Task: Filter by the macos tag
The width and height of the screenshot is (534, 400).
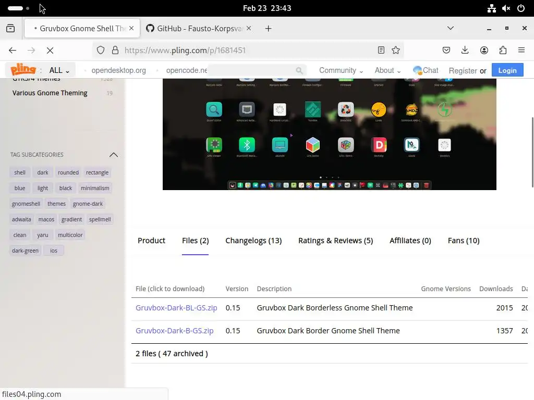Action: coord(46,219)
